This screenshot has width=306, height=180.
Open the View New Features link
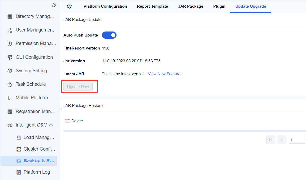click(x=165, y=74)
